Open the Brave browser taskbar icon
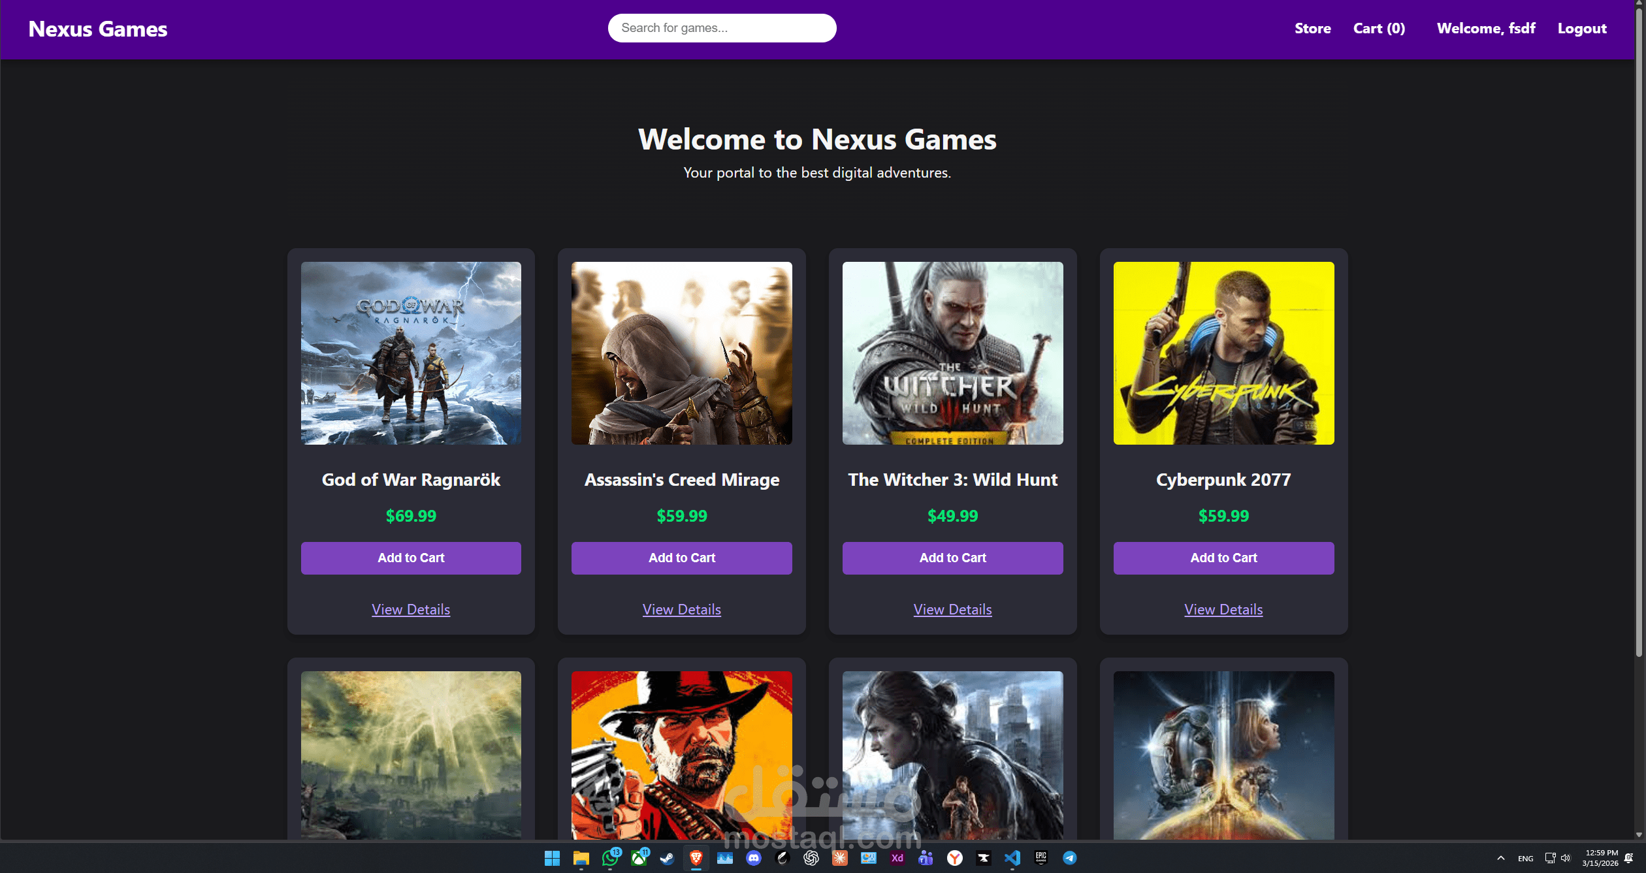This screenshot has width=1646, height=873. coord(696,858)
